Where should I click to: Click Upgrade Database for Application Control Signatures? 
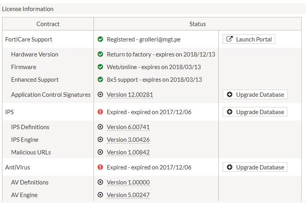255,95
